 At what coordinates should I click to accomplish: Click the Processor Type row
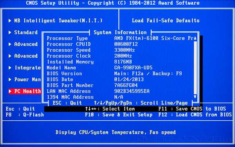pos(120,38)
